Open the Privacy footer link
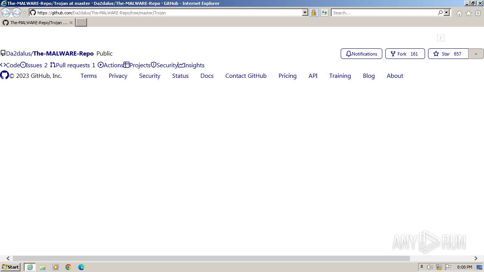 118,76
